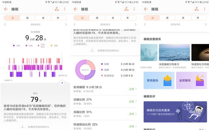Image resolution: width=209 pixels, height=130 pixels.
Task: Open the 快速放松引导练习 dark thumbnail
Action: 200,52
